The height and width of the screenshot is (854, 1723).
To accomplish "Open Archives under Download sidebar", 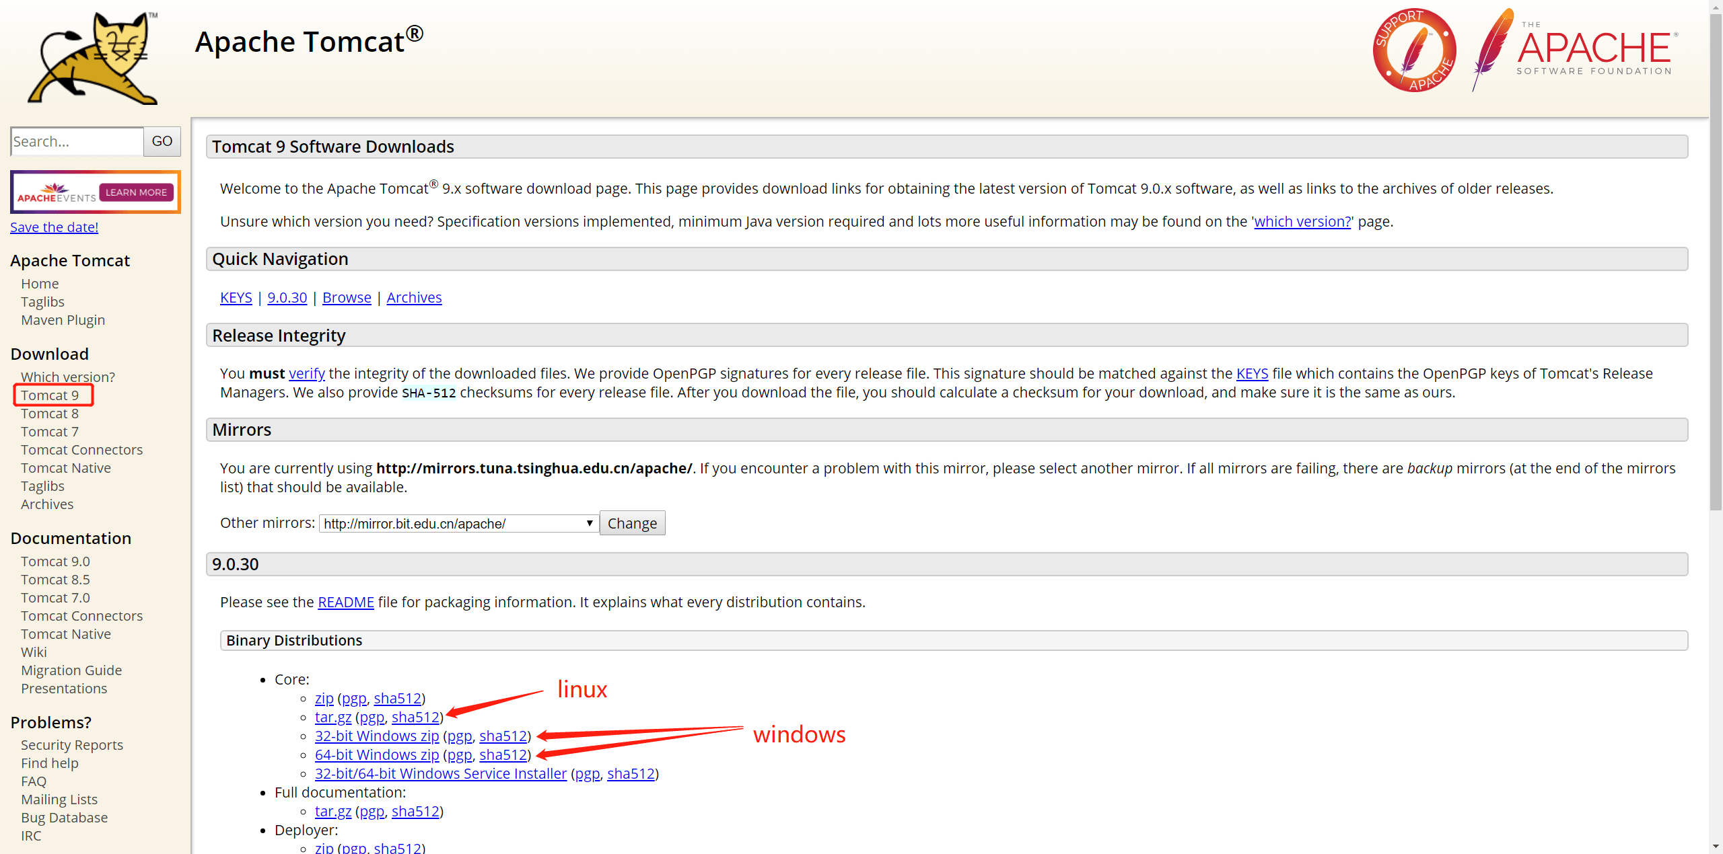I will [x=47, y=504].
